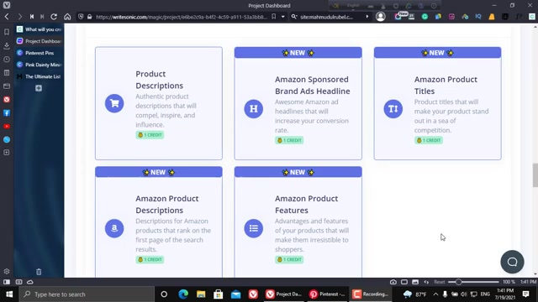The width and height of the screenshot is (538, 302).
Task: Show hidden system tray icons chevron
Action: point(435,294)
